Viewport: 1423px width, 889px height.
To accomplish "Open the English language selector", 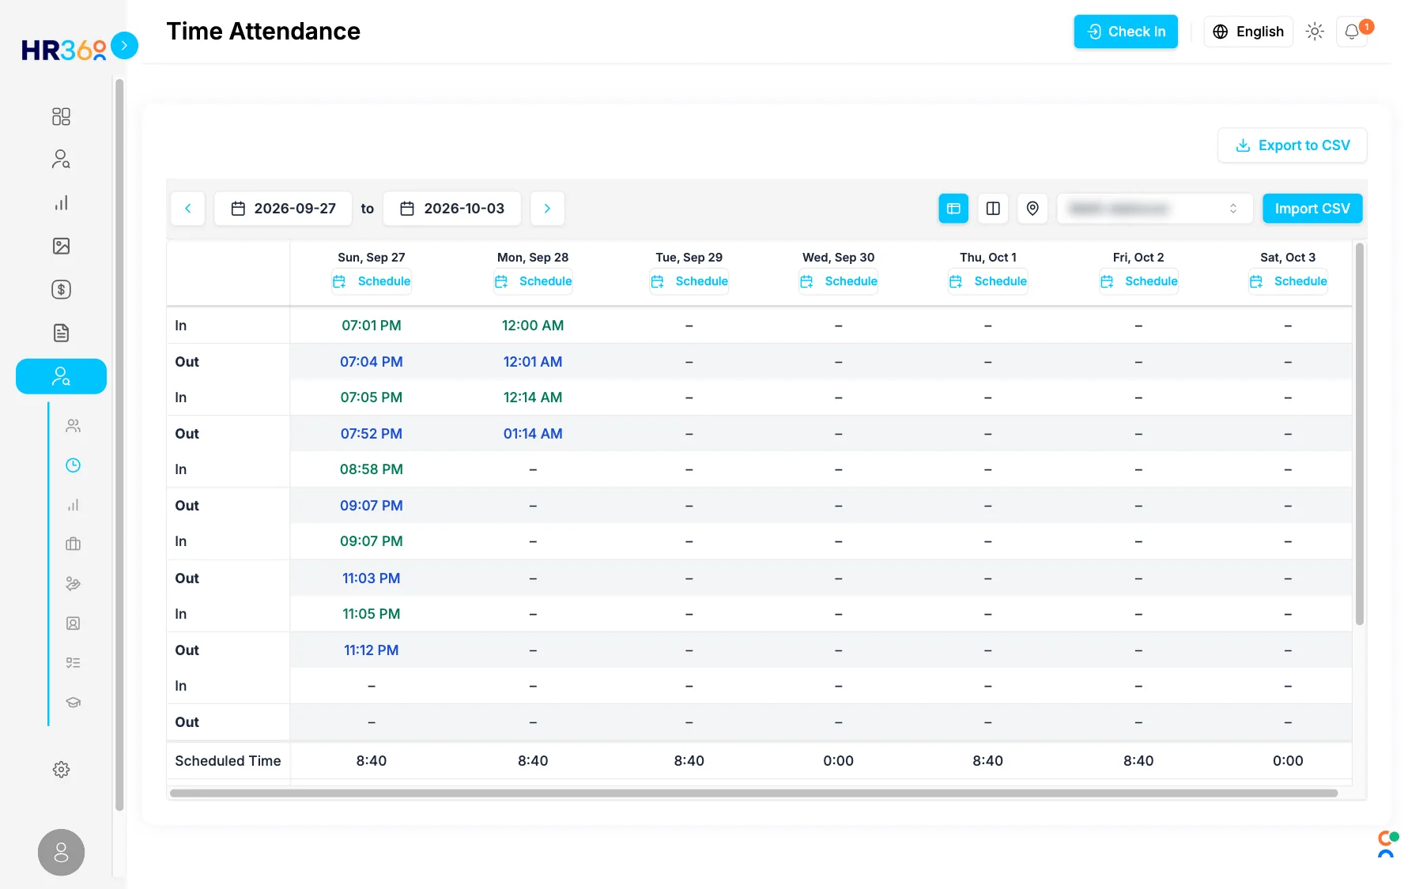I will tap(1248, 32).
